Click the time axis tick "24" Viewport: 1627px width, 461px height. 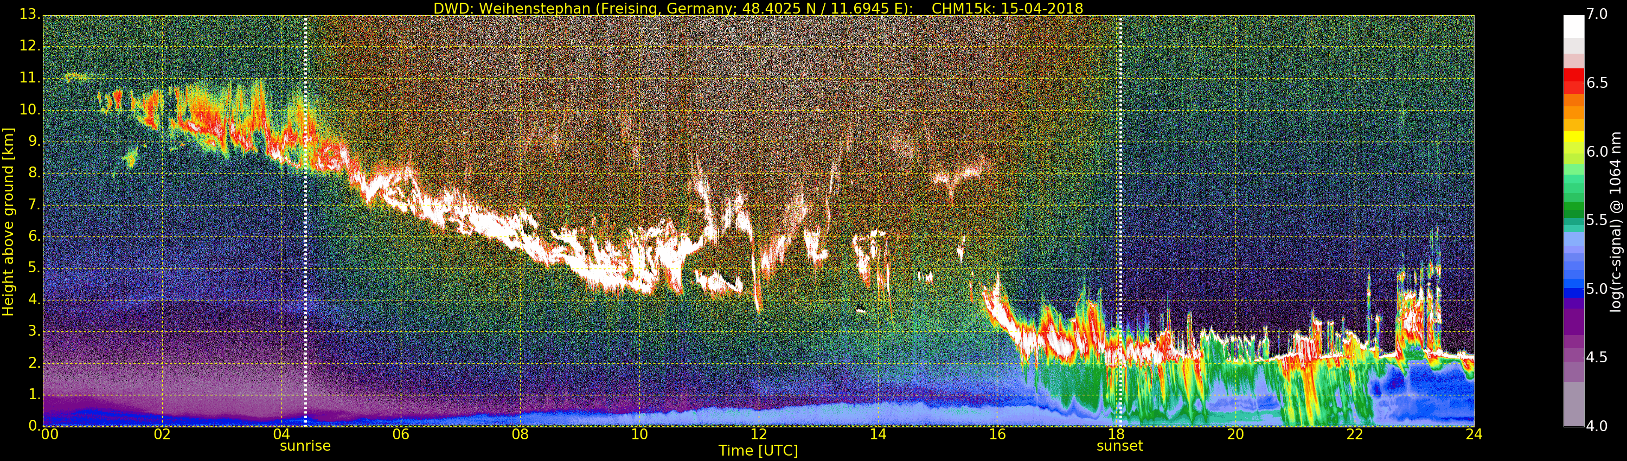(1474, 434)
